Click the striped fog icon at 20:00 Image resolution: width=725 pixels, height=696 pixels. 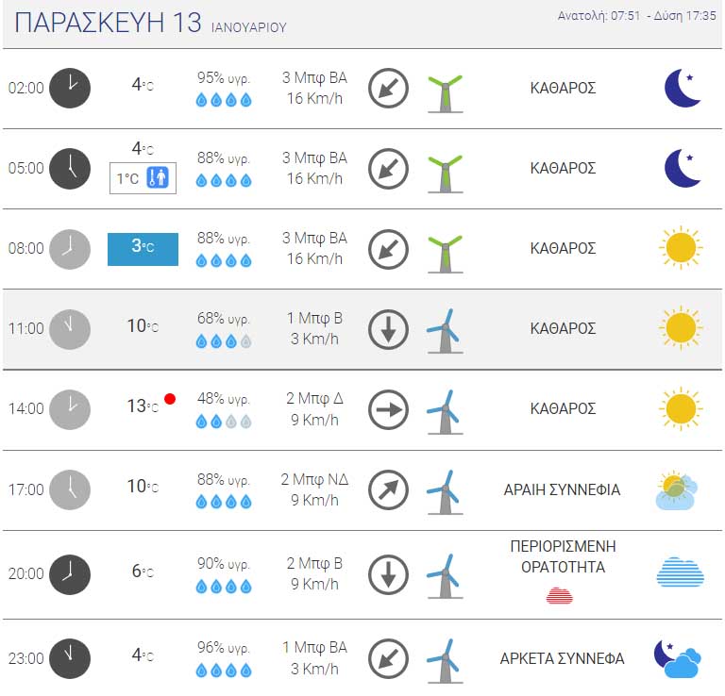pyautogui.click(x=680, y=572)
